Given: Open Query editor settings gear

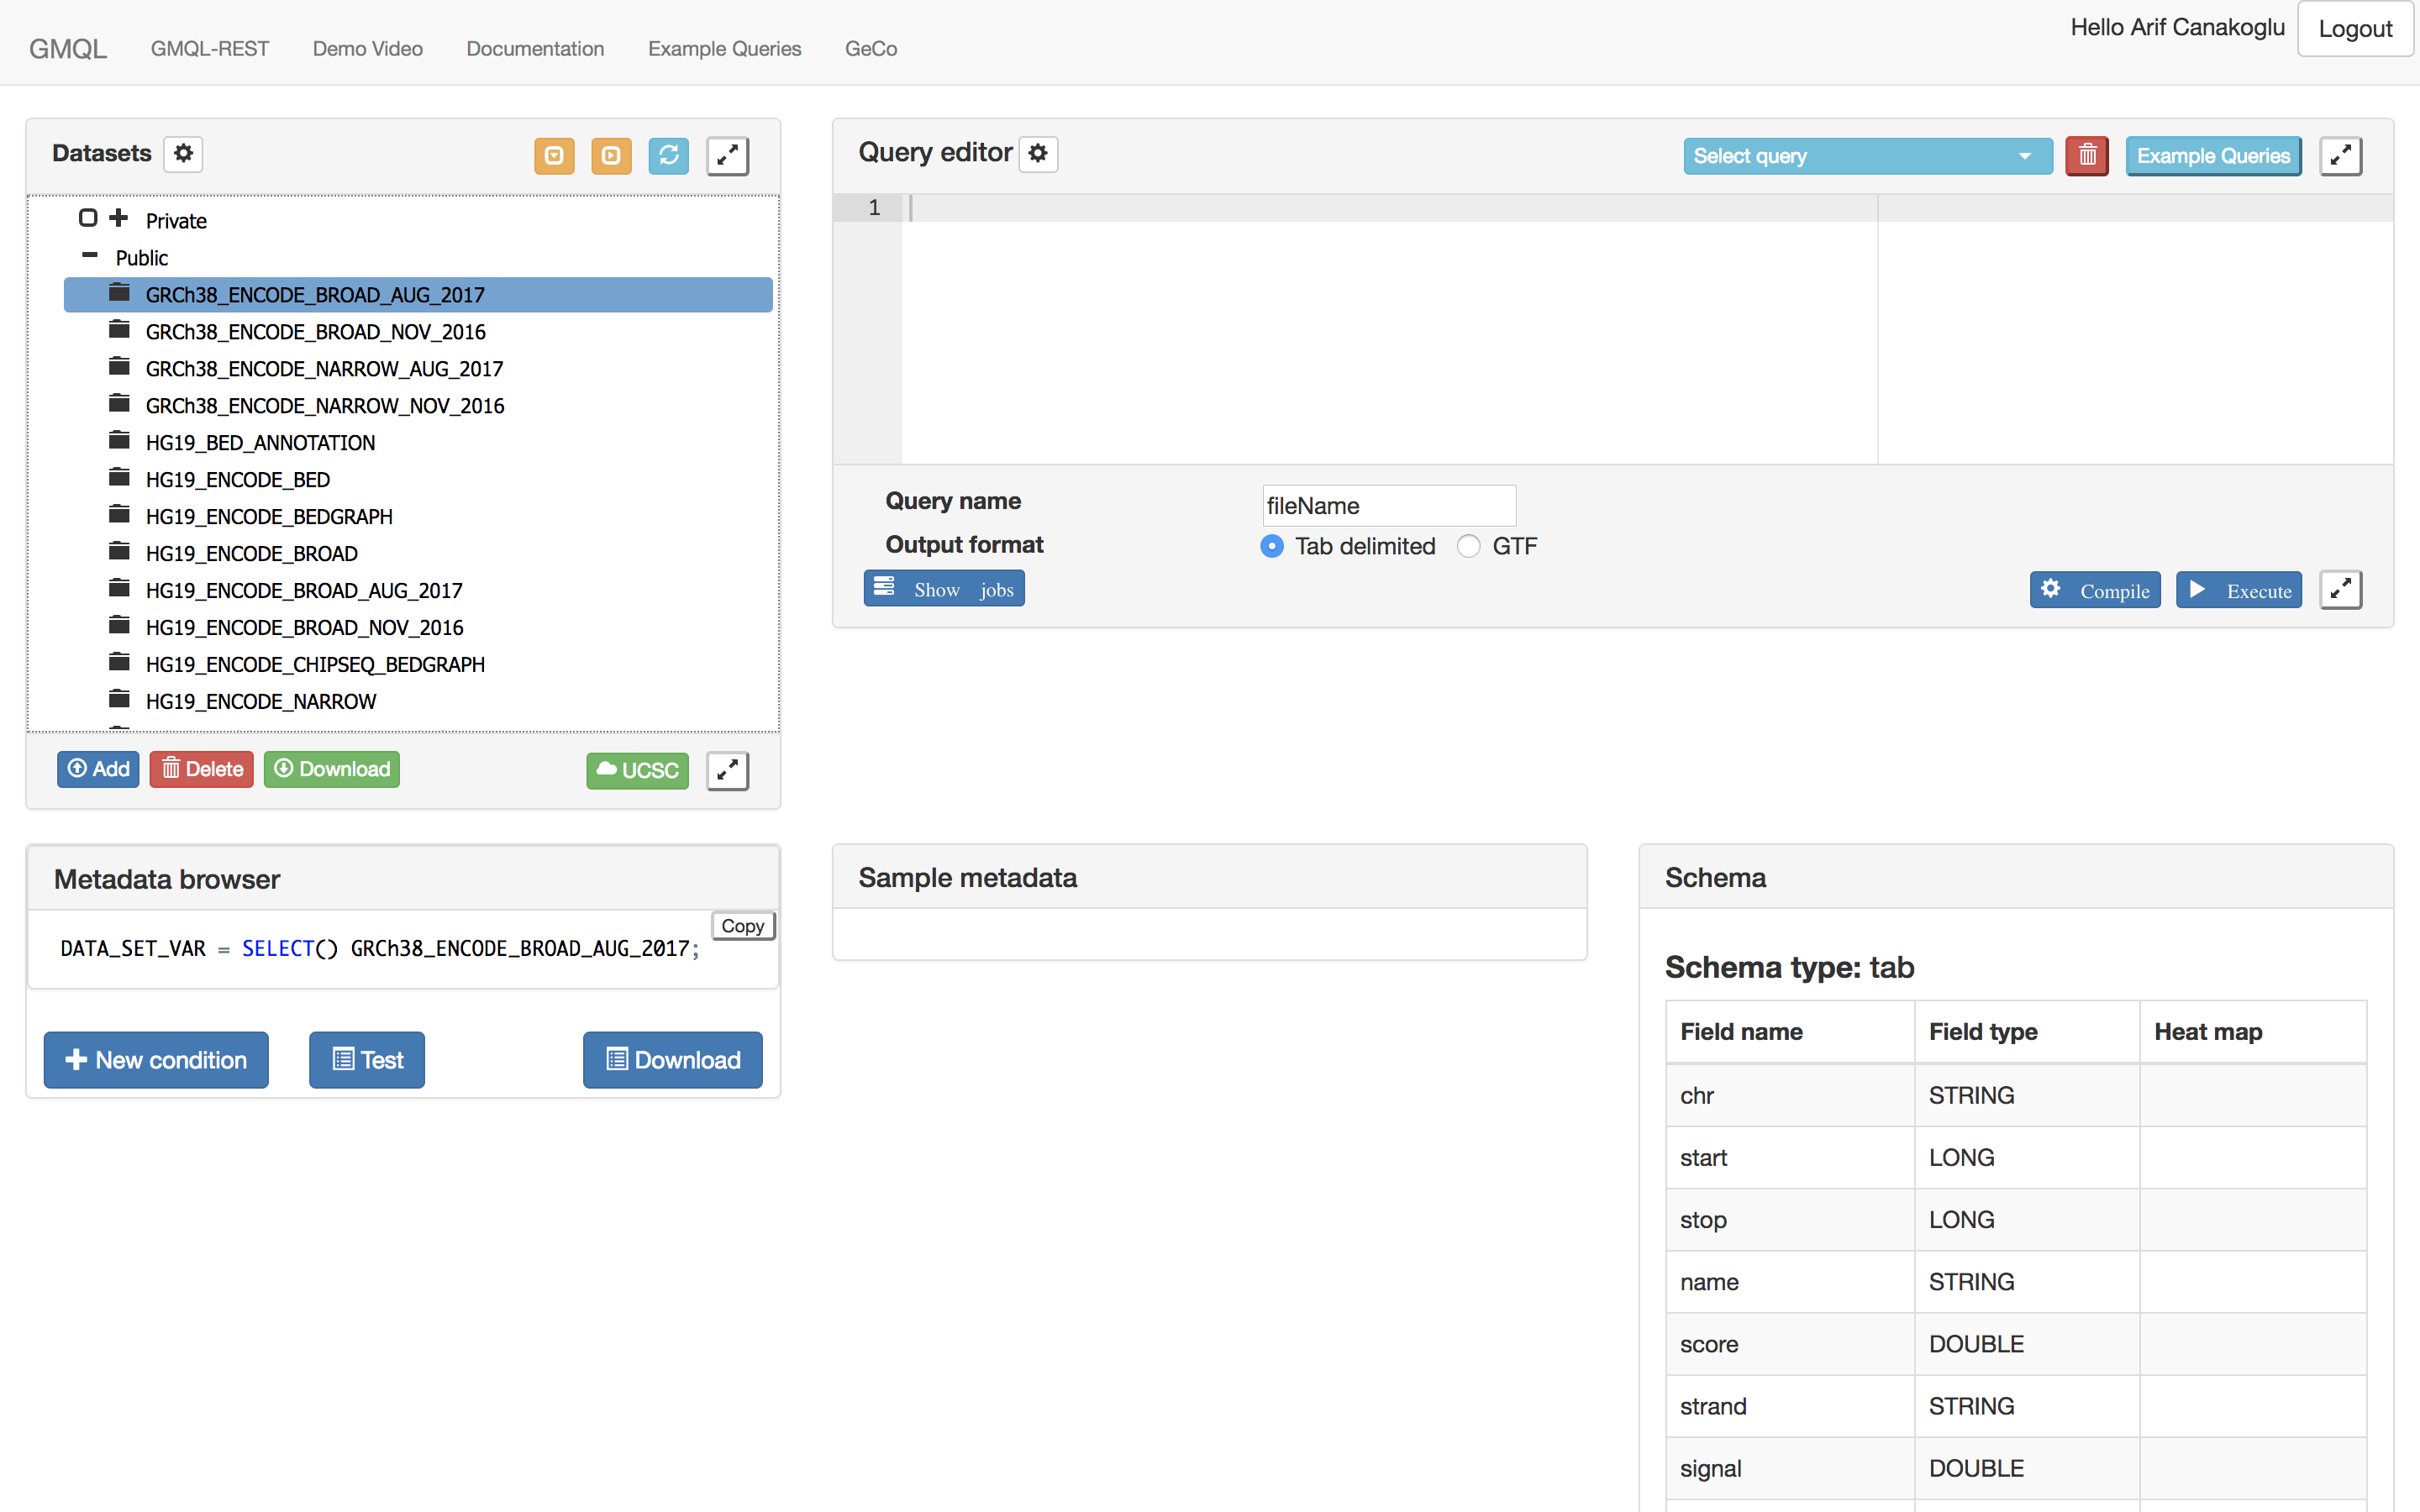Looking at the screenshot, I should point(1038,154).
